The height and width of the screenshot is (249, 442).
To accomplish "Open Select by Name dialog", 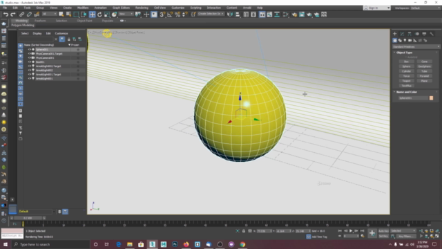I will coord(68,14).
